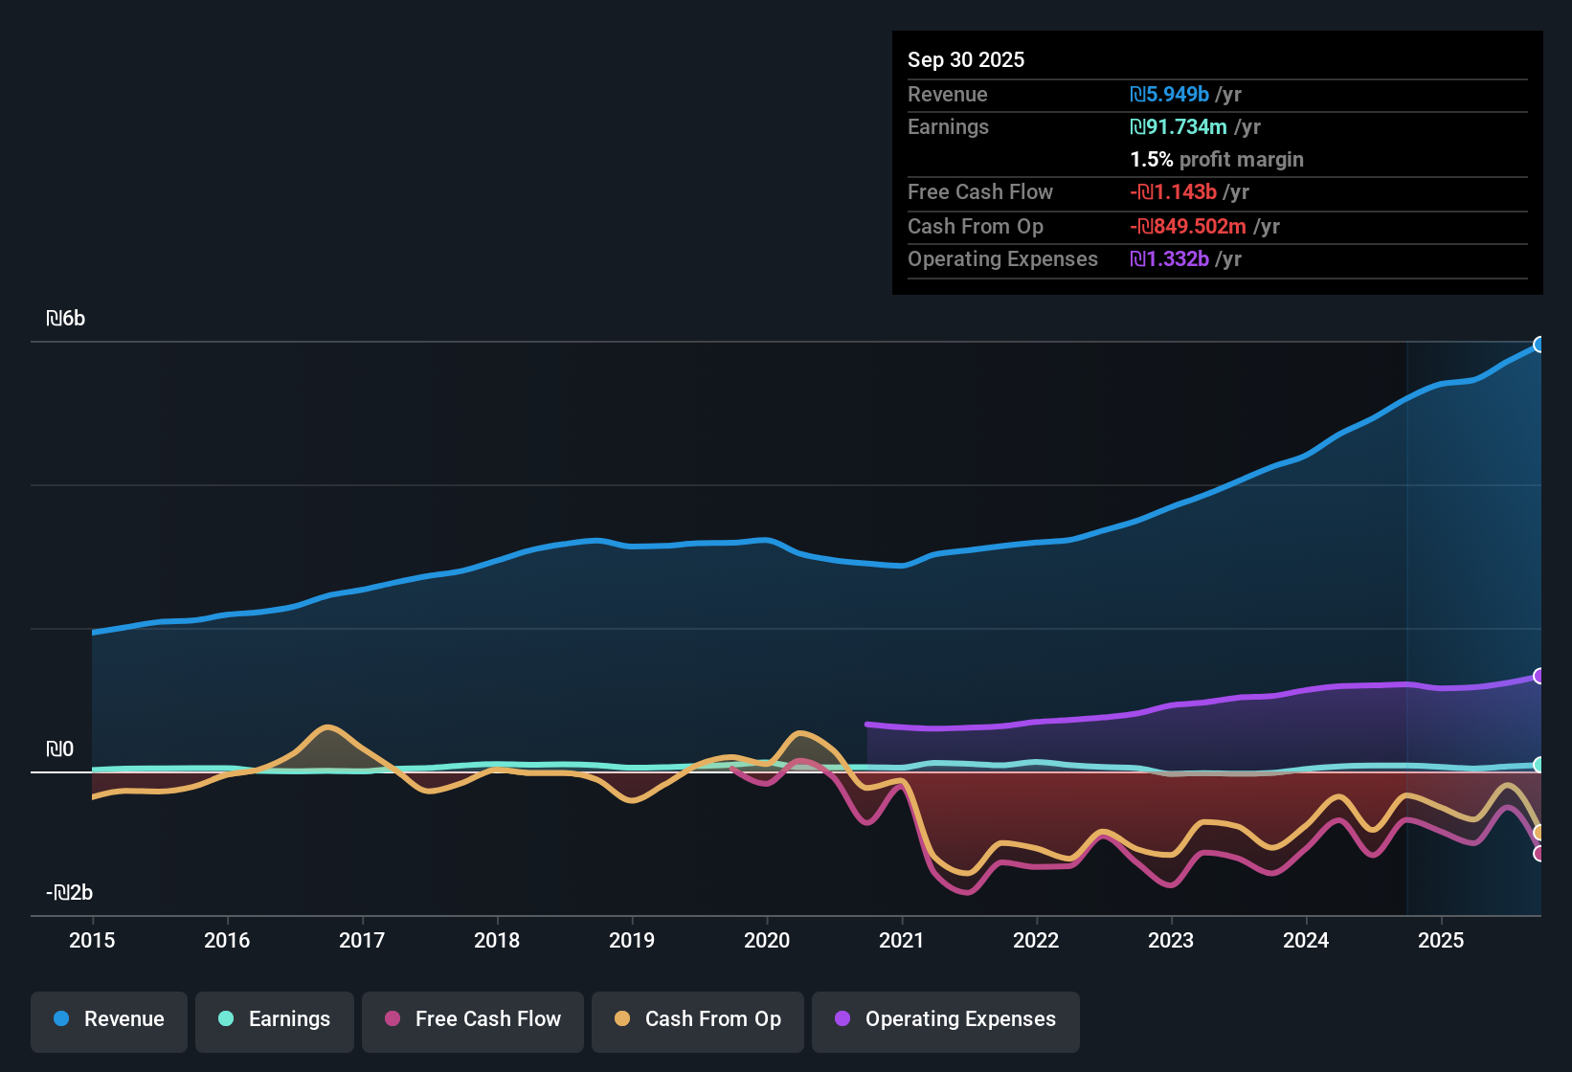This screenshot has height=1072, width=1572.
Task: Select the Operating Expenses endpoint marker
Action: (1539, 676)
